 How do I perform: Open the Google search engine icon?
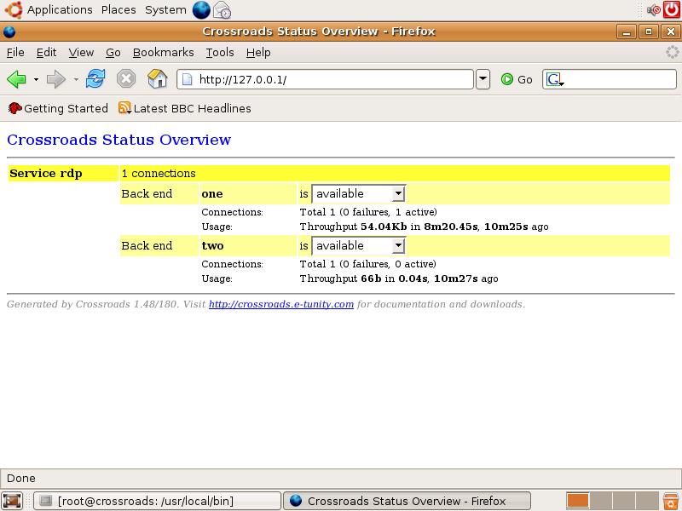pyautogui.click(x=554, y=79)
